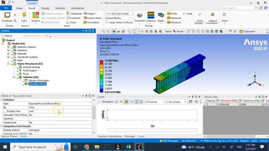Switch to Graphics Annotations tab
Image resolution: width=269 pixels, height=151 pixels.
tap(110, 136)
